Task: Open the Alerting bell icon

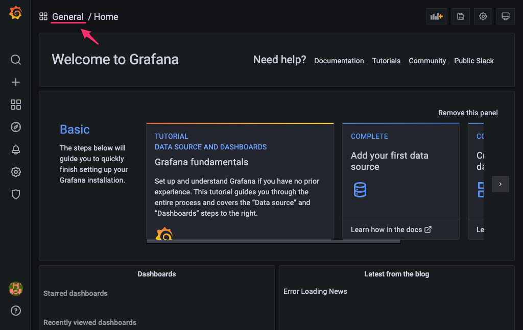Action: tap(16, 149)
